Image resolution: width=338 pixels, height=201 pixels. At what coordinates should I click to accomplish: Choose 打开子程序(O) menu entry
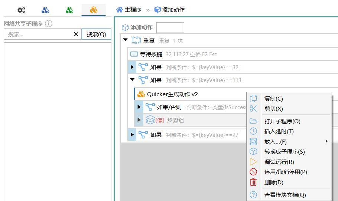pyautogui.click(x=289, y=121)
